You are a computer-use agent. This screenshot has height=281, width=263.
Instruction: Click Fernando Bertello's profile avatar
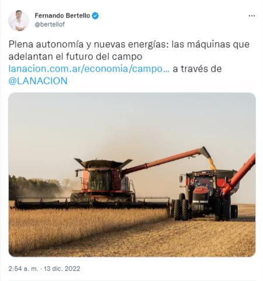[x=19, y=20]
